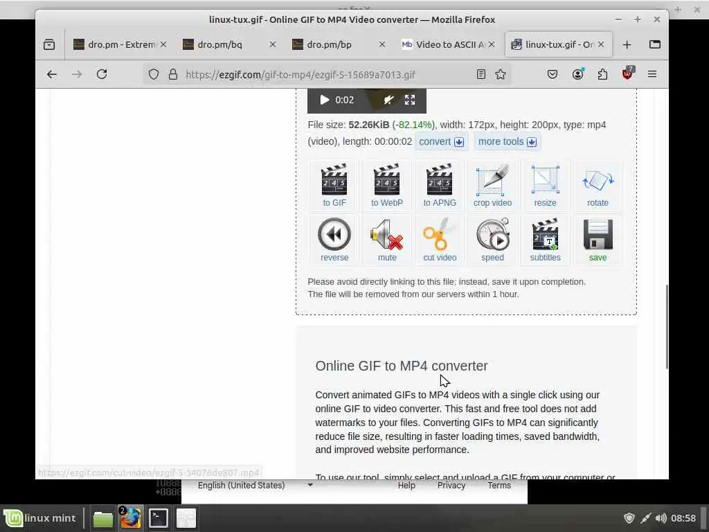Open the uBlock Origin extension

[627, 73]
